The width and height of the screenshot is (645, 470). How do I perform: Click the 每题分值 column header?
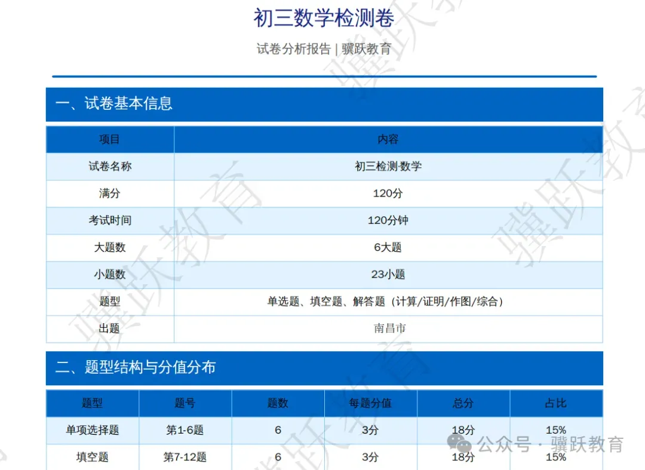click(x=370, y=403)
